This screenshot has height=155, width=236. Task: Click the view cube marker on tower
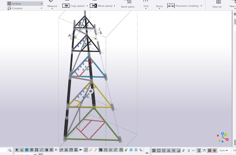(91, 91)
